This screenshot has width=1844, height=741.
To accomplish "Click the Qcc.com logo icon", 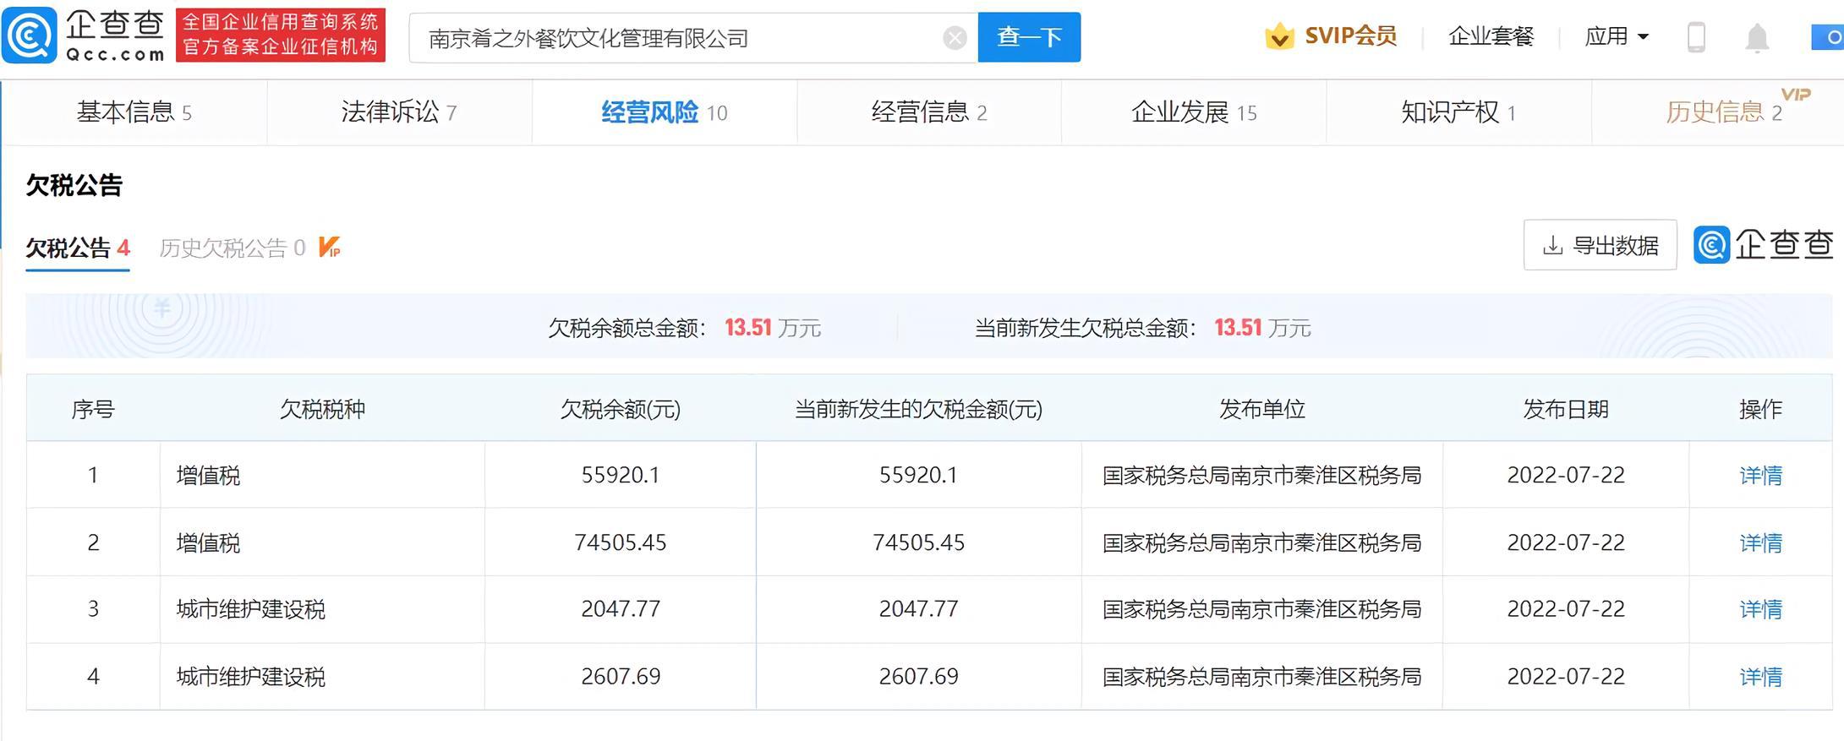I will click(x=30, y=35).
